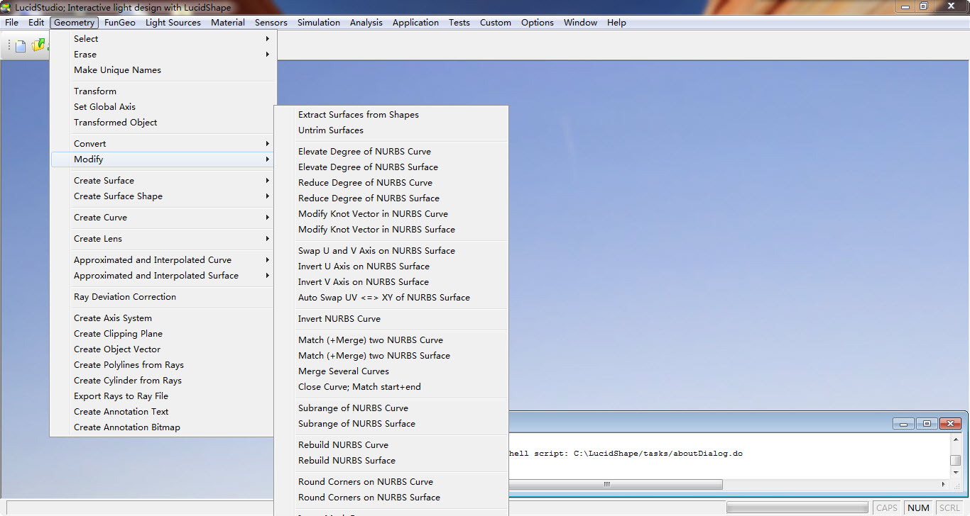The width and height of the screenshot is (970, 516).
Task: Expand the Create Curve submenu
Action: [x=163, y=218]
